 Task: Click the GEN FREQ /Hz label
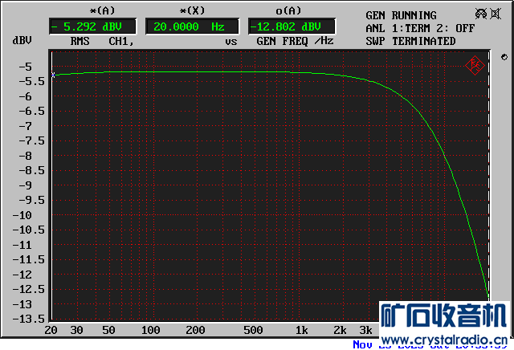[x=295, y=41]
